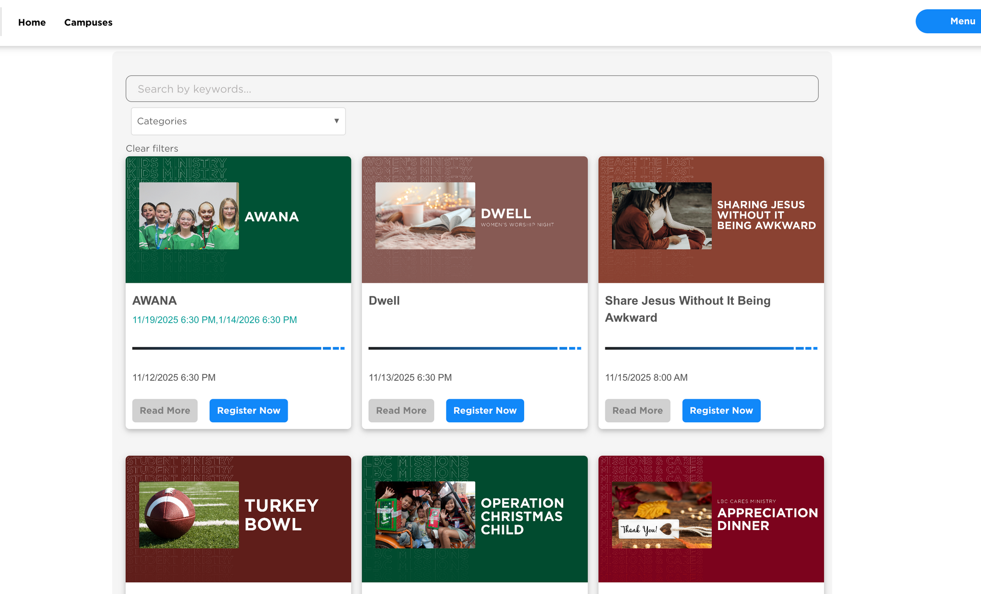Open the Campuses navigation link
This screenshot has height=594, width=981.
pos(88,22)
